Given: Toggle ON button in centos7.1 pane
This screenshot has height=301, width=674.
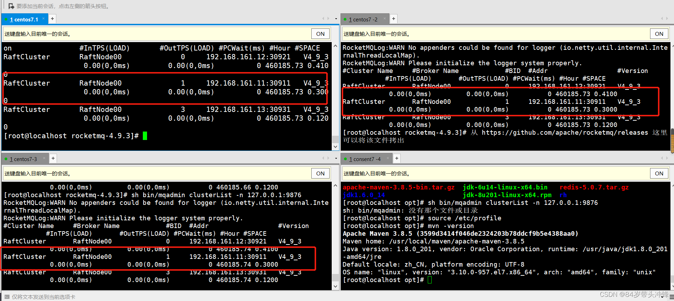Looking at the screenshot, I should 320,34.
